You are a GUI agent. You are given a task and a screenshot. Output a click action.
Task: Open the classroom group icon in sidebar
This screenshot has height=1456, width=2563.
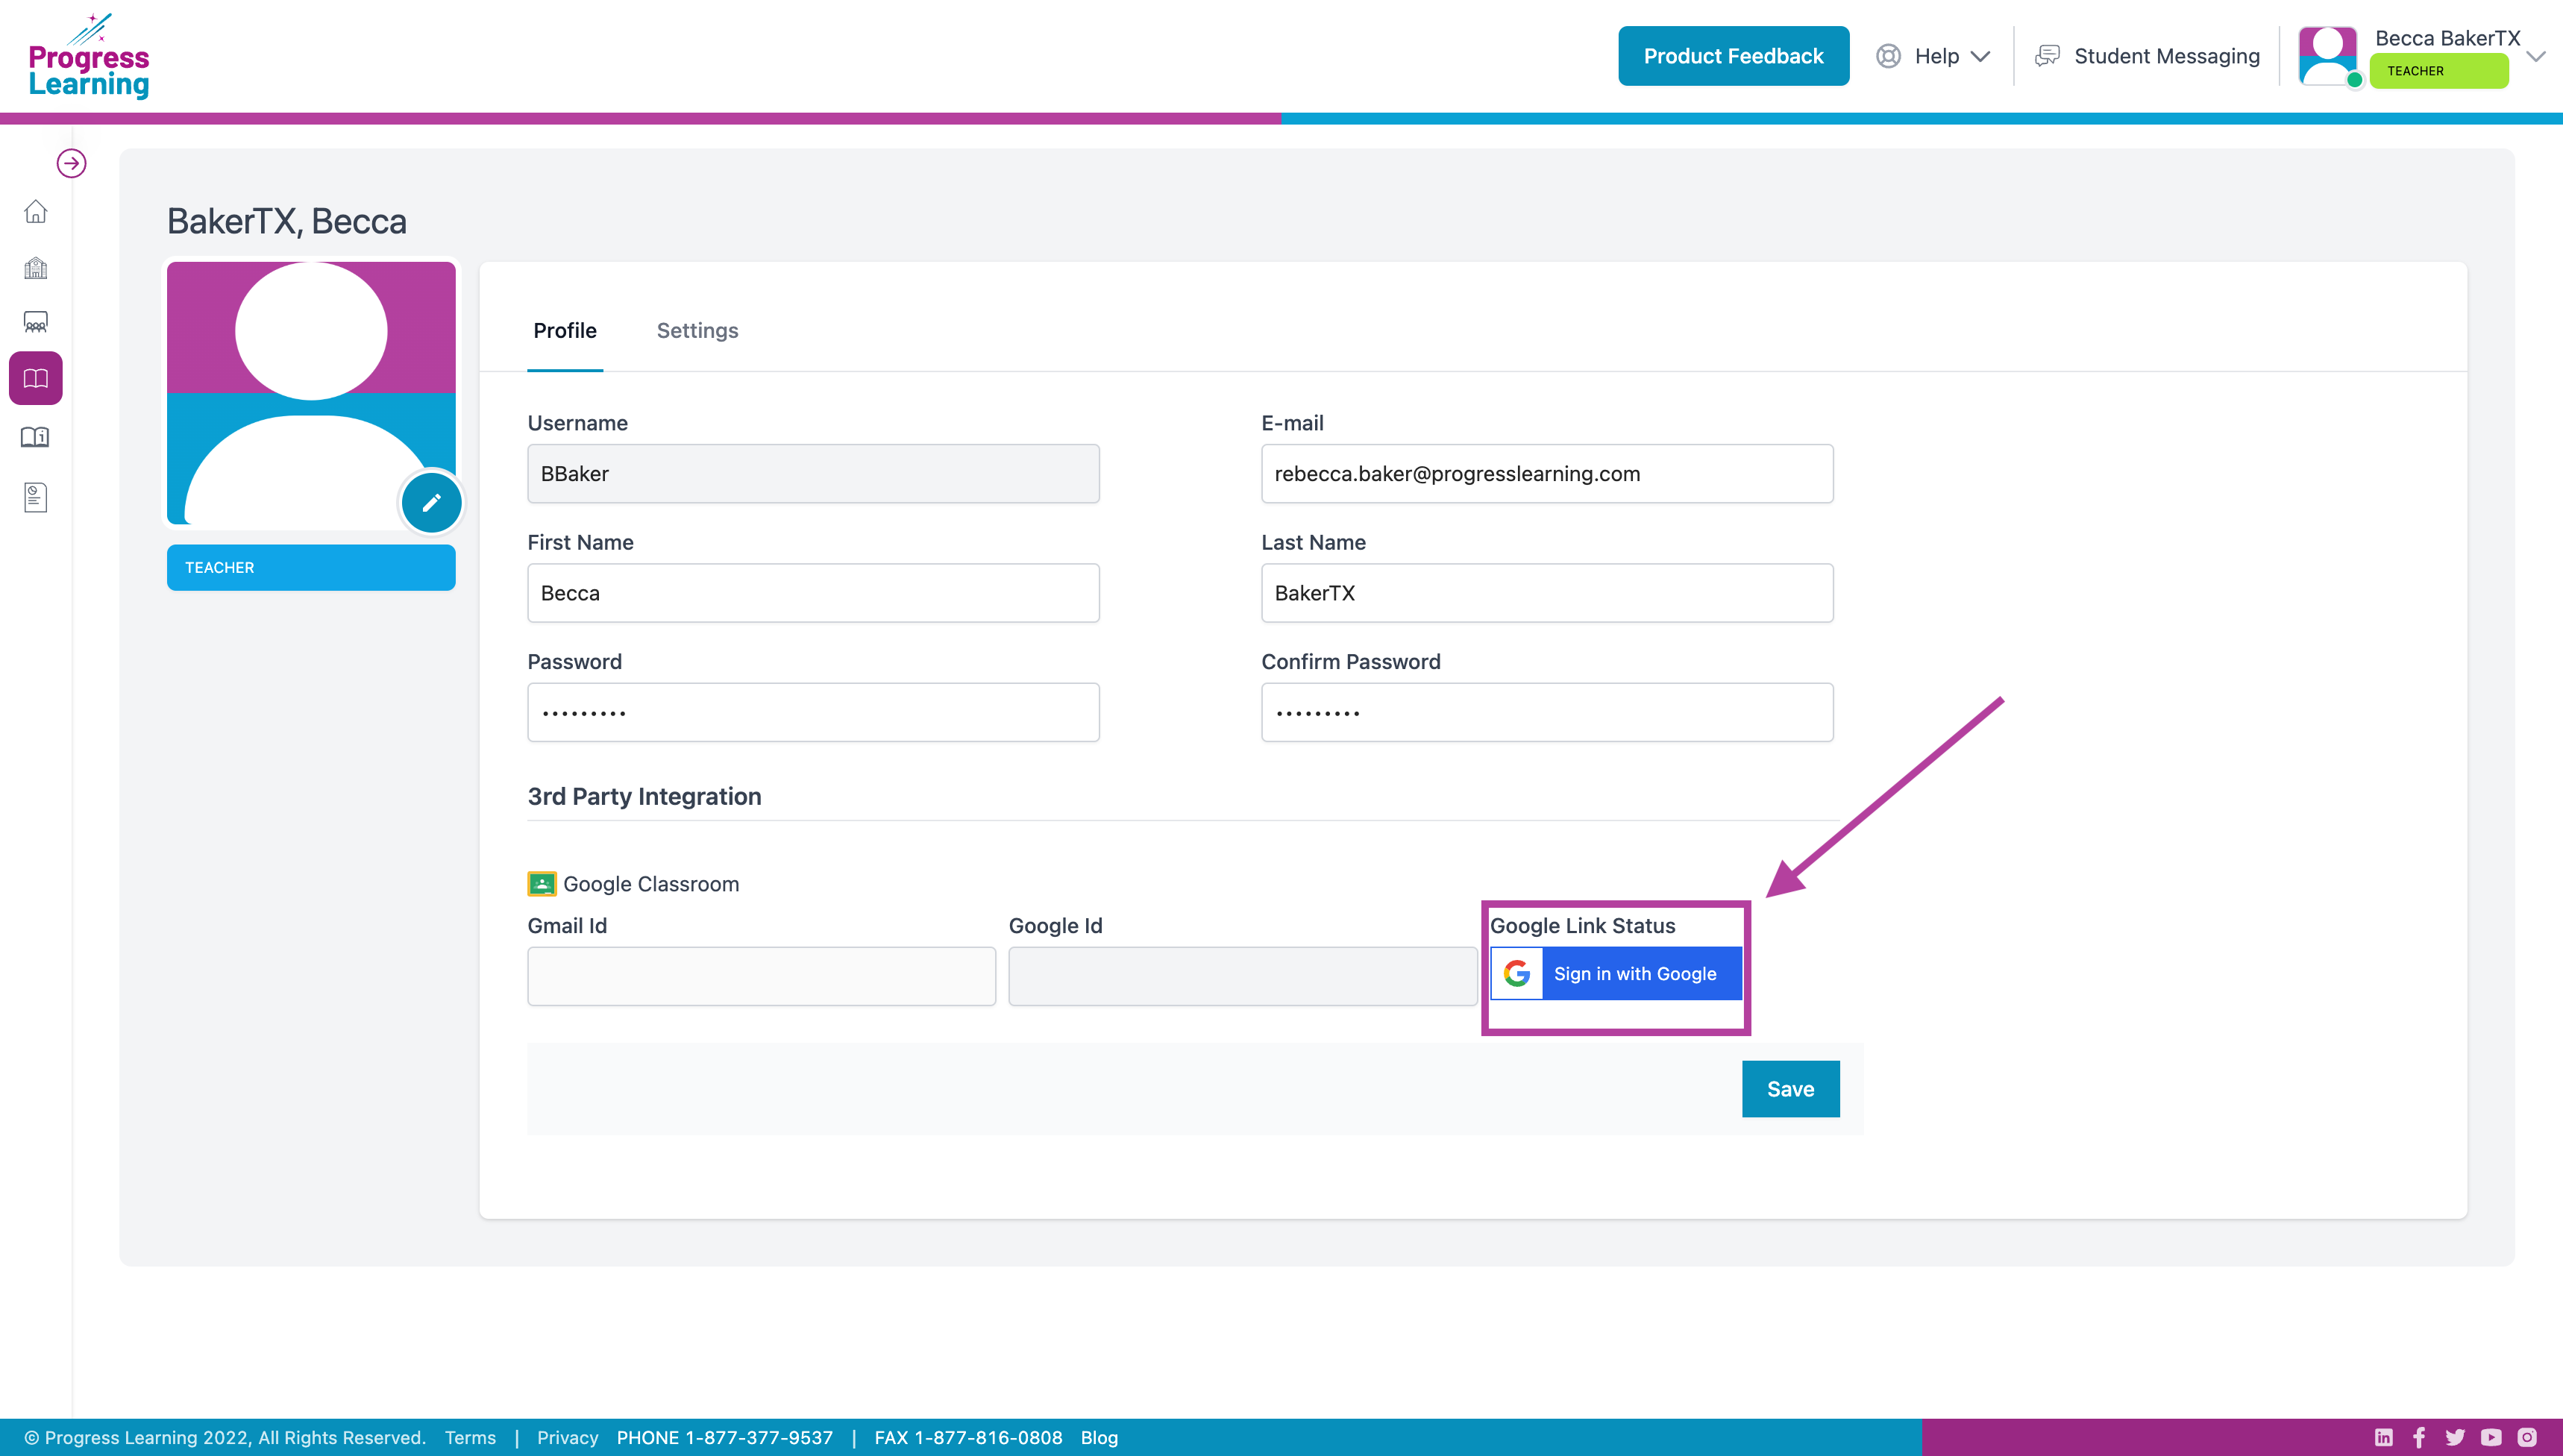tap(36, 322)
